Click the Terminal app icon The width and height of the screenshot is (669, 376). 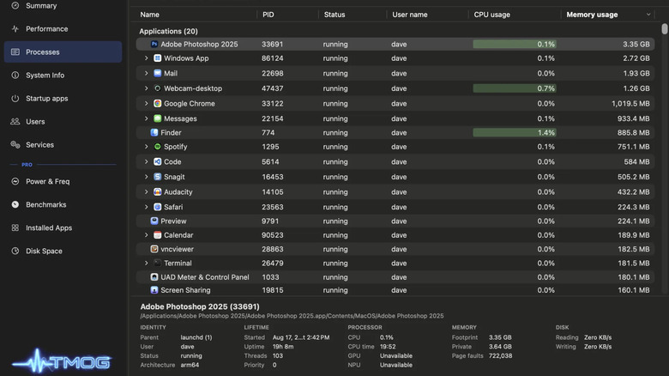[x=158, y=263]
